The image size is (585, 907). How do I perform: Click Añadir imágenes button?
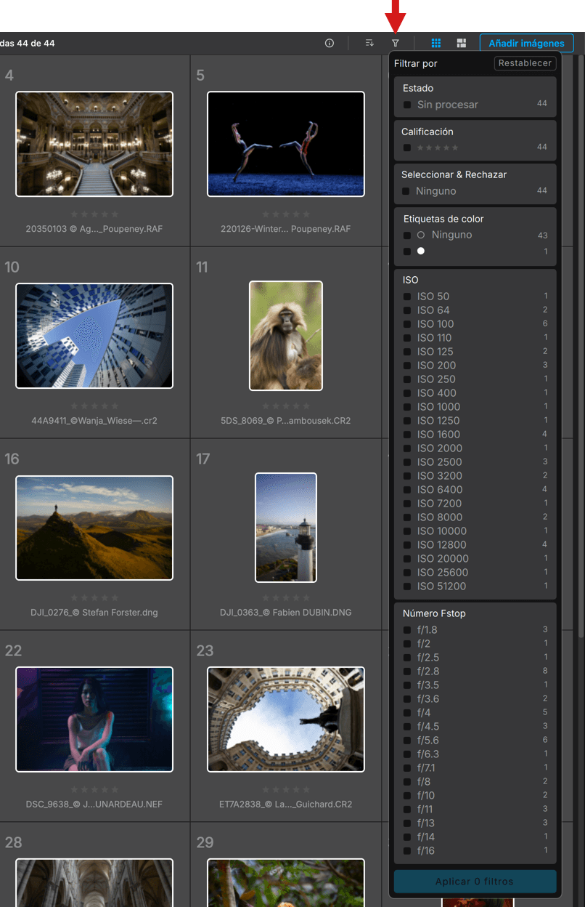coord(527,44)
